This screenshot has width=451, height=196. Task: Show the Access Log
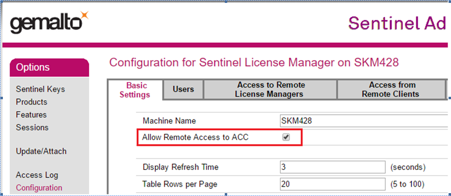point(37,175)
